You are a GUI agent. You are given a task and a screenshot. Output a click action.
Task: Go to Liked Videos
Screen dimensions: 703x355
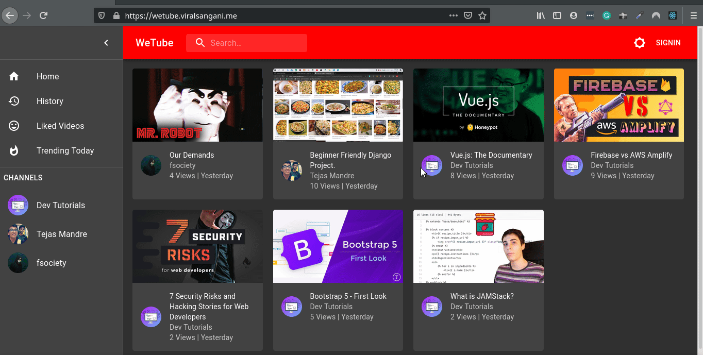tap(61, 126)
